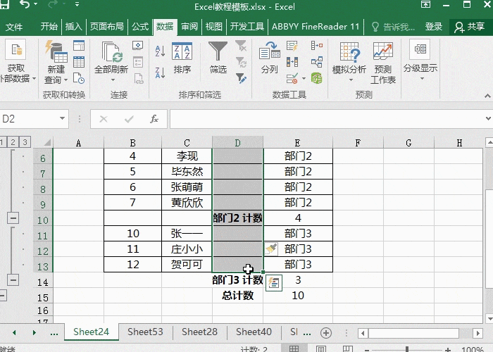Click the Quick Analysis icon beside row 14
This screenshot has width=493, height=352.
pyautogui.click(x=273, y=283)
